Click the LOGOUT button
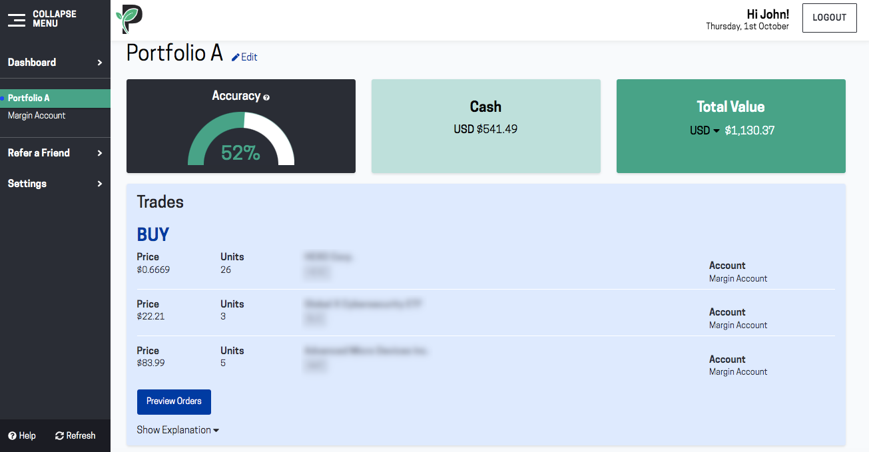 829,18
